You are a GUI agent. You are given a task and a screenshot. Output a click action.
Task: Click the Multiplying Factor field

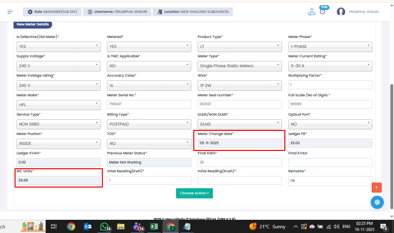[x=330, y=85]
